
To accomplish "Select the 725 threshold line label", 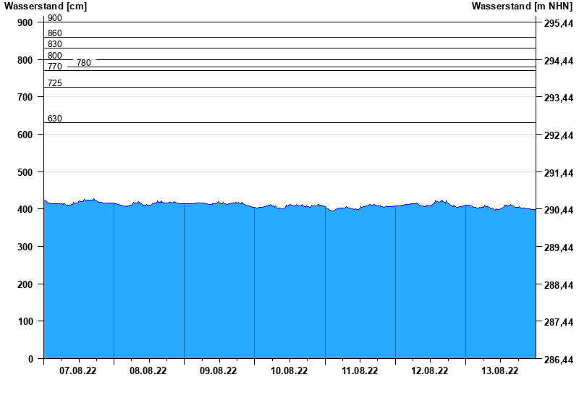I will click(54, 83).
